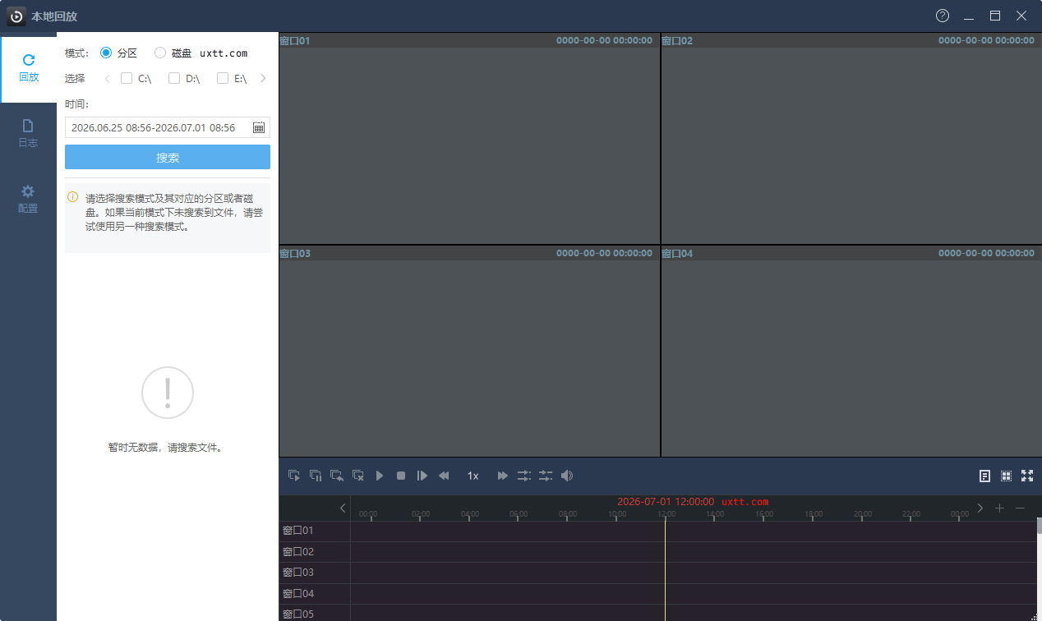1042x621 pixels.
Task: Click the 搜索 search button
Action: tap(168, 157)
